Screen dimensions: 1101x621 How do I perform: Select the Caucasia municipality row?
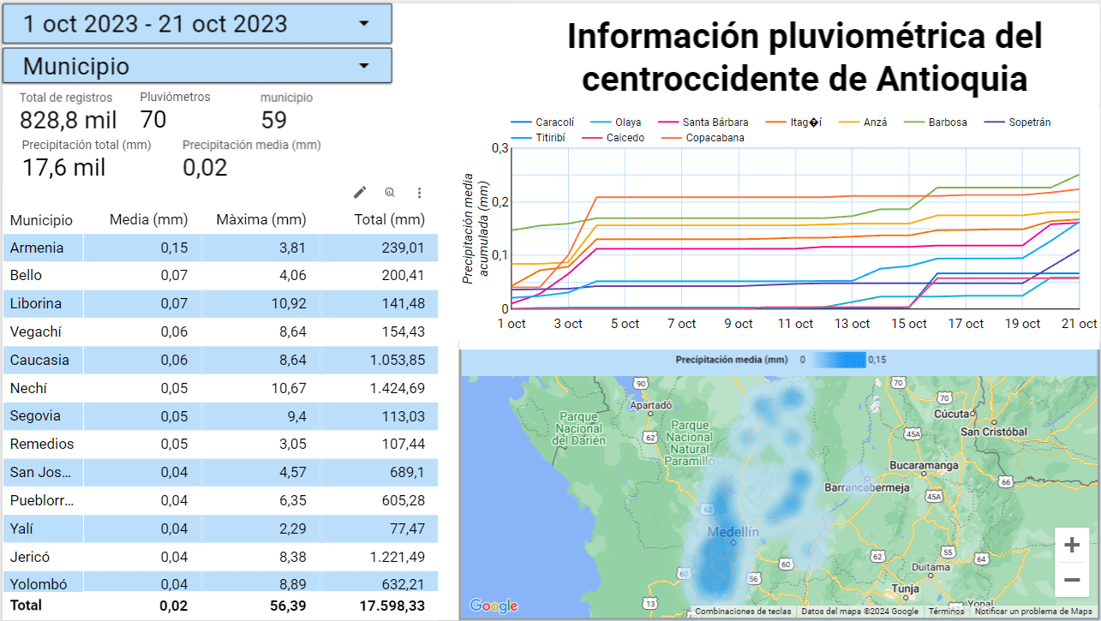[220, 360]
